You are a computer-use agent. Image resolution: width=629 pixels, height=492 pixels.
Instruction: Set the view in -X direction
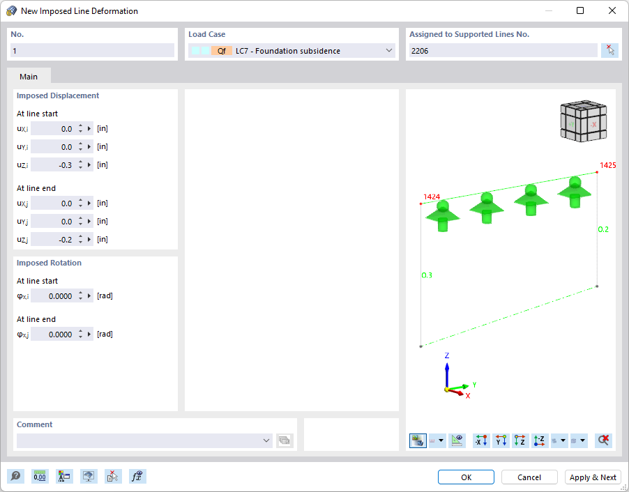click(x=480, y=440)
